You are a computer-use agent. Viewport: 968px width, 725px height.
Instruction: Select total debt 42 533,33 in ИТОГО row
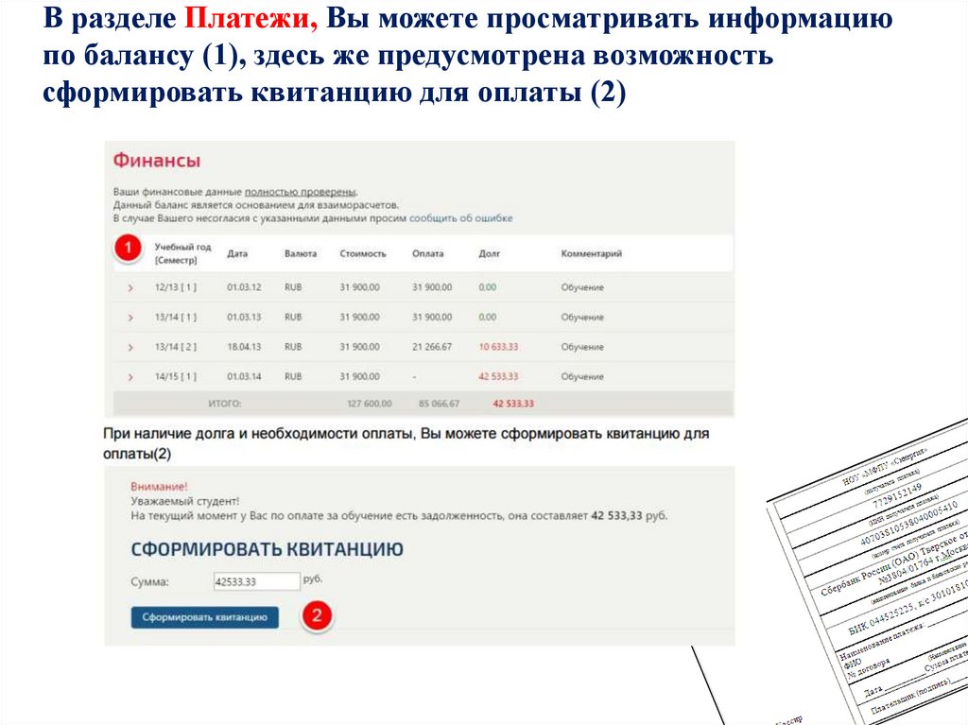click(513, 404)
